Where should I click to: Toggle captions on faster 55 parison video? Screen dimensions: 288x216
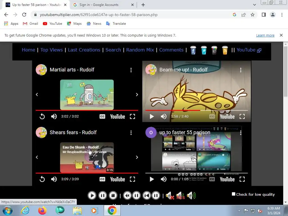point(212,179)
